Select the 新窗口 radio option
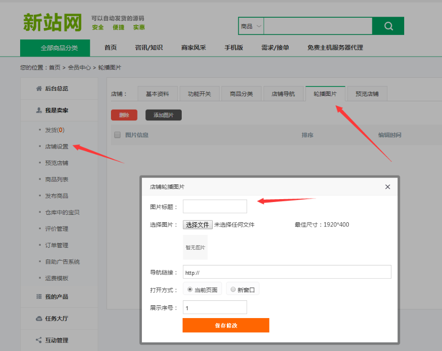The width and height of the screenshot is (442, 351). (x=233, y=290)
